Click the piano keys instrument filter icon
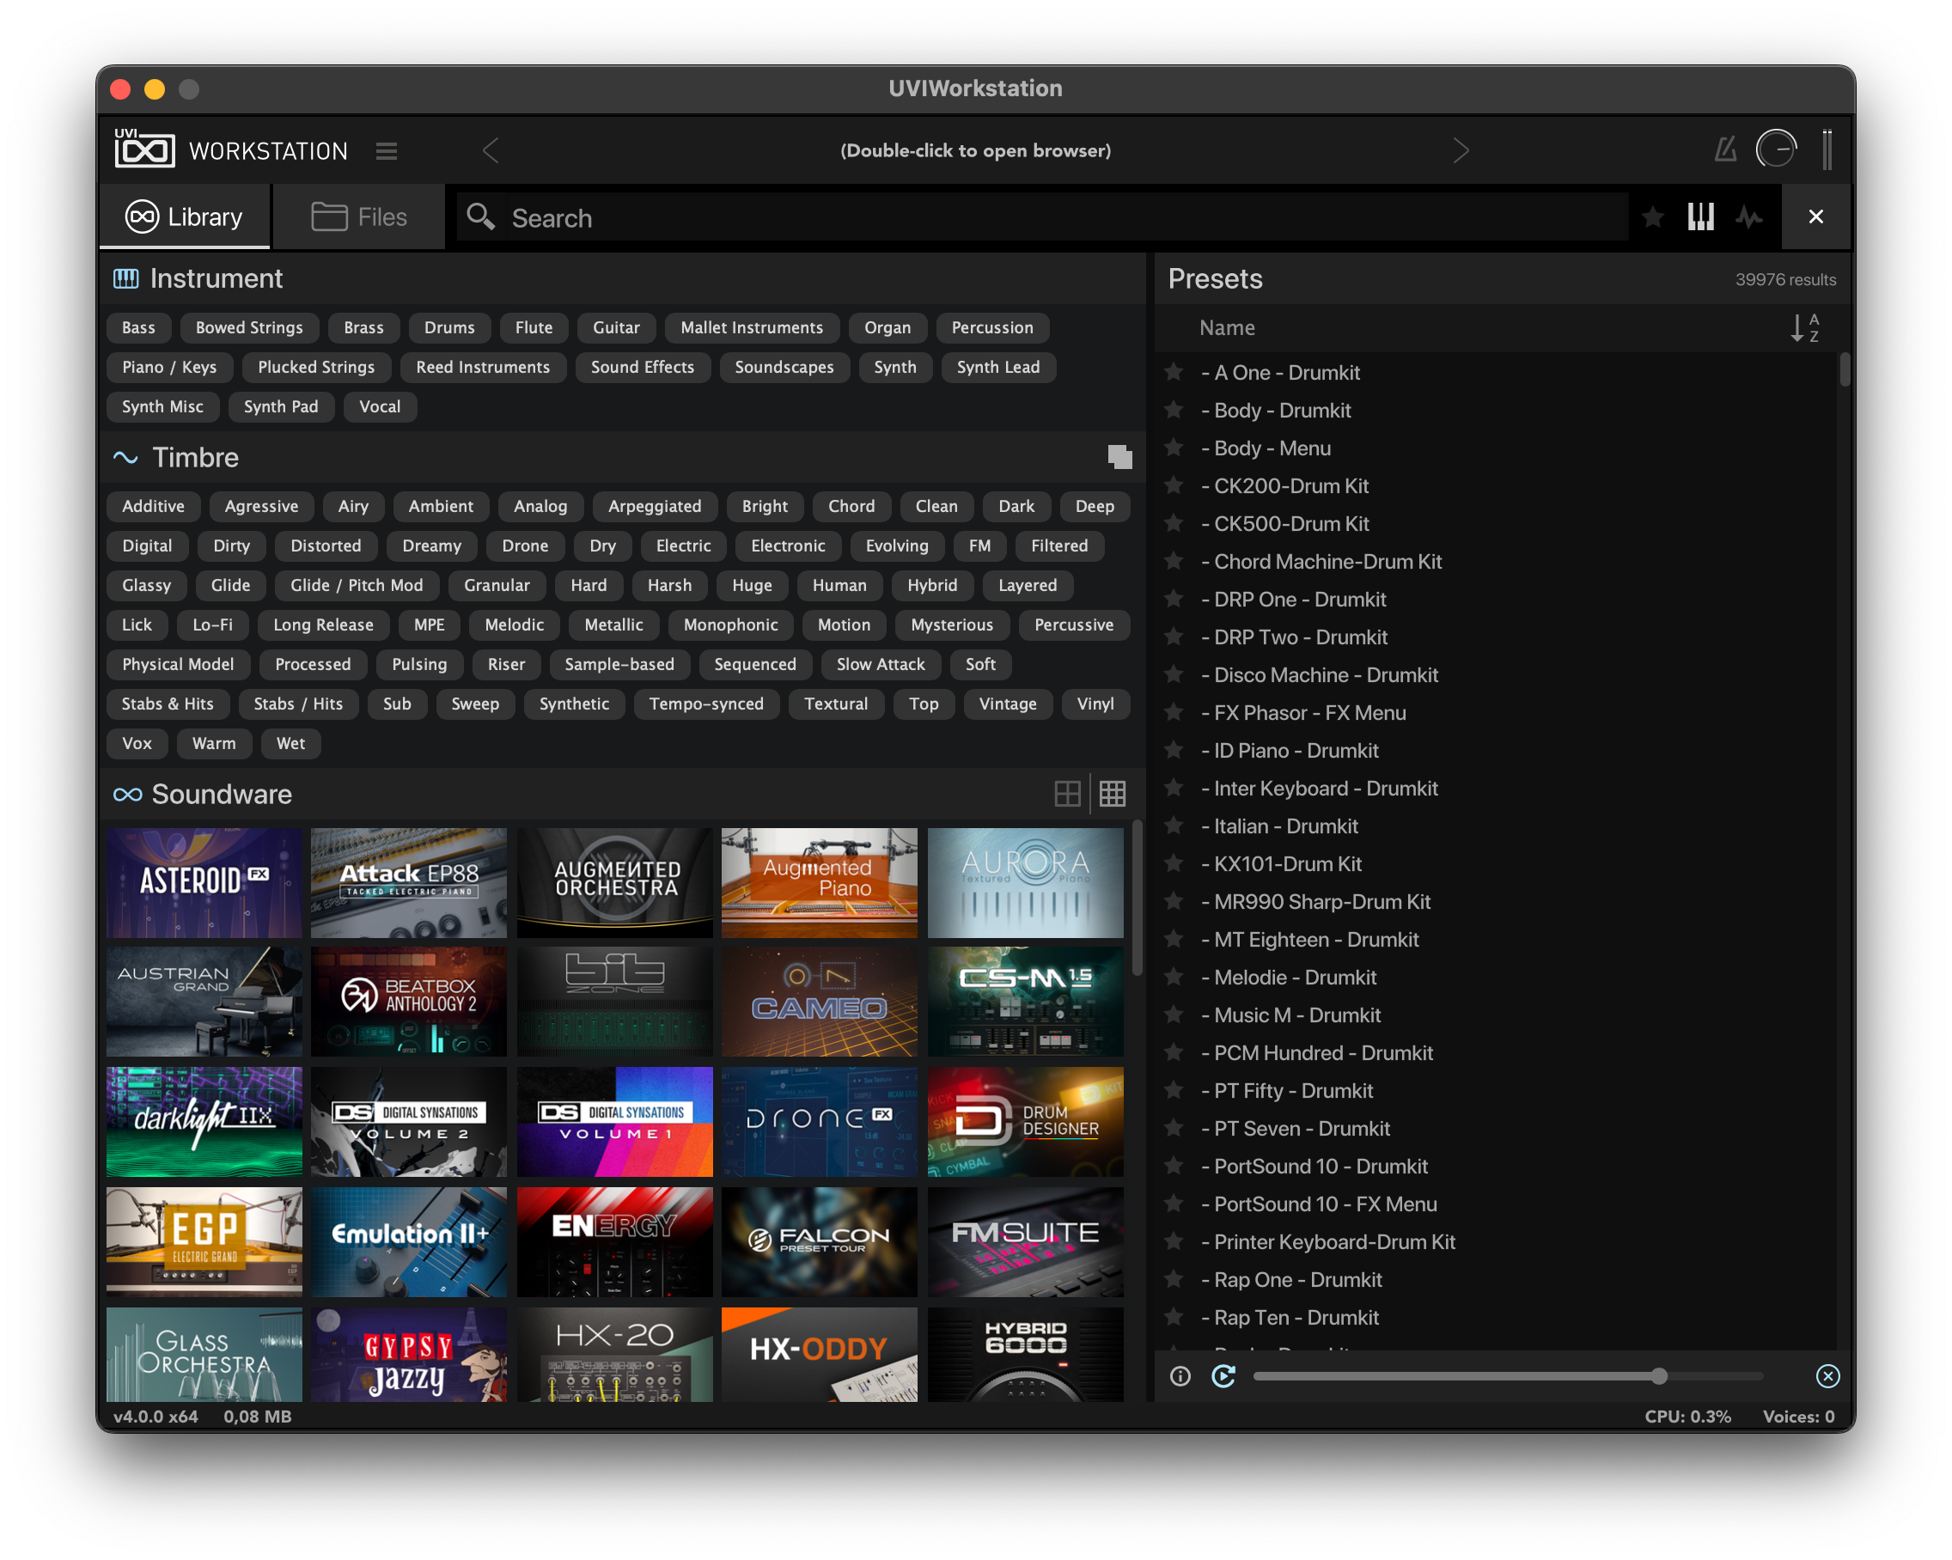This screenshot has width=1952, height=1560. [x=1700, y=217]
